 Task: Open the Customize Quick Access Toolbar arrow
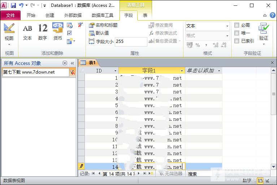[44, 6]
